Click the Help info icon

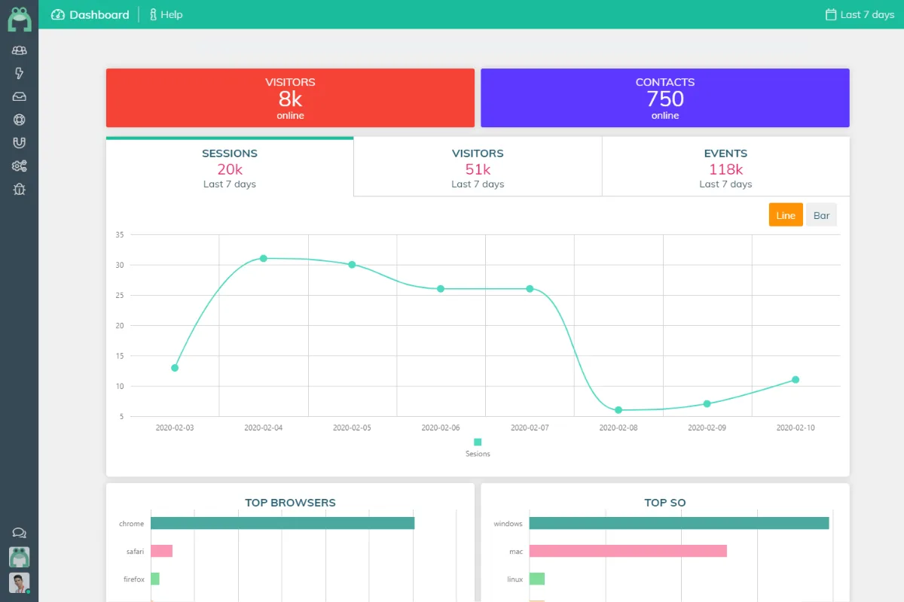[153, 14]
